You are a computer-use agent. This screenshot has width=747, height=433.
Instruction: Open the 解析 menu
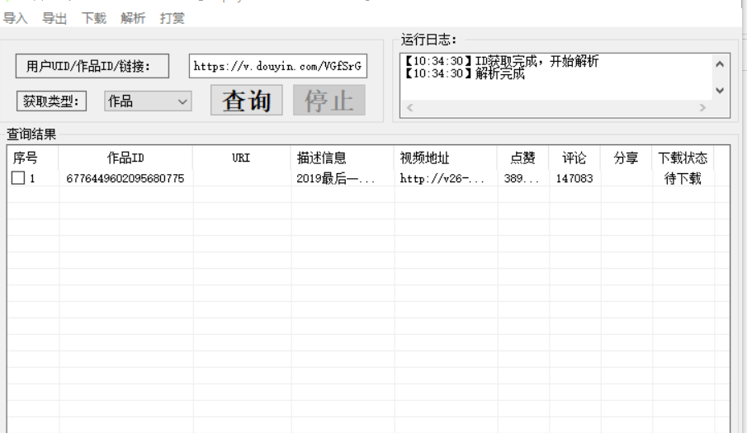133,18
